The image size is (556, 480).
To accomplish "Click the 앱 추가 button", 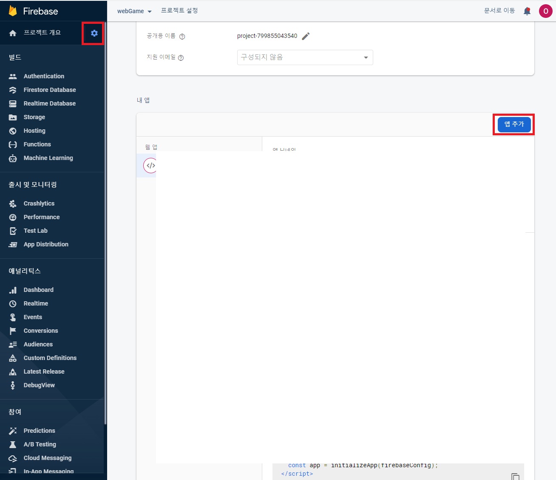I will click(514, 124).
